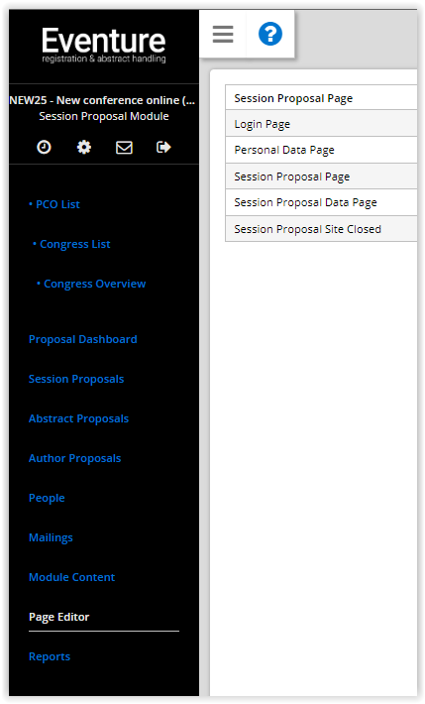Open Abstract Proposals menu item
425x704 pixels.
pos(78,418)
